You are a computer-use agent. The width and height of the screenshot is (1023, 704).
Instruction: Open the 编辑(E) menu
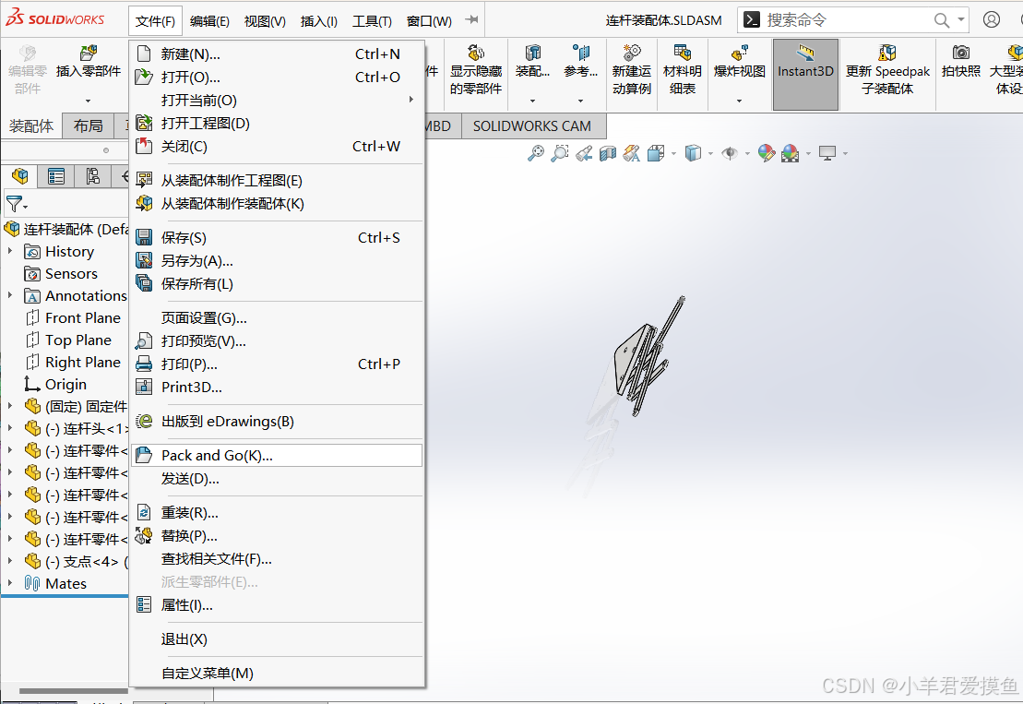[209, 21]
